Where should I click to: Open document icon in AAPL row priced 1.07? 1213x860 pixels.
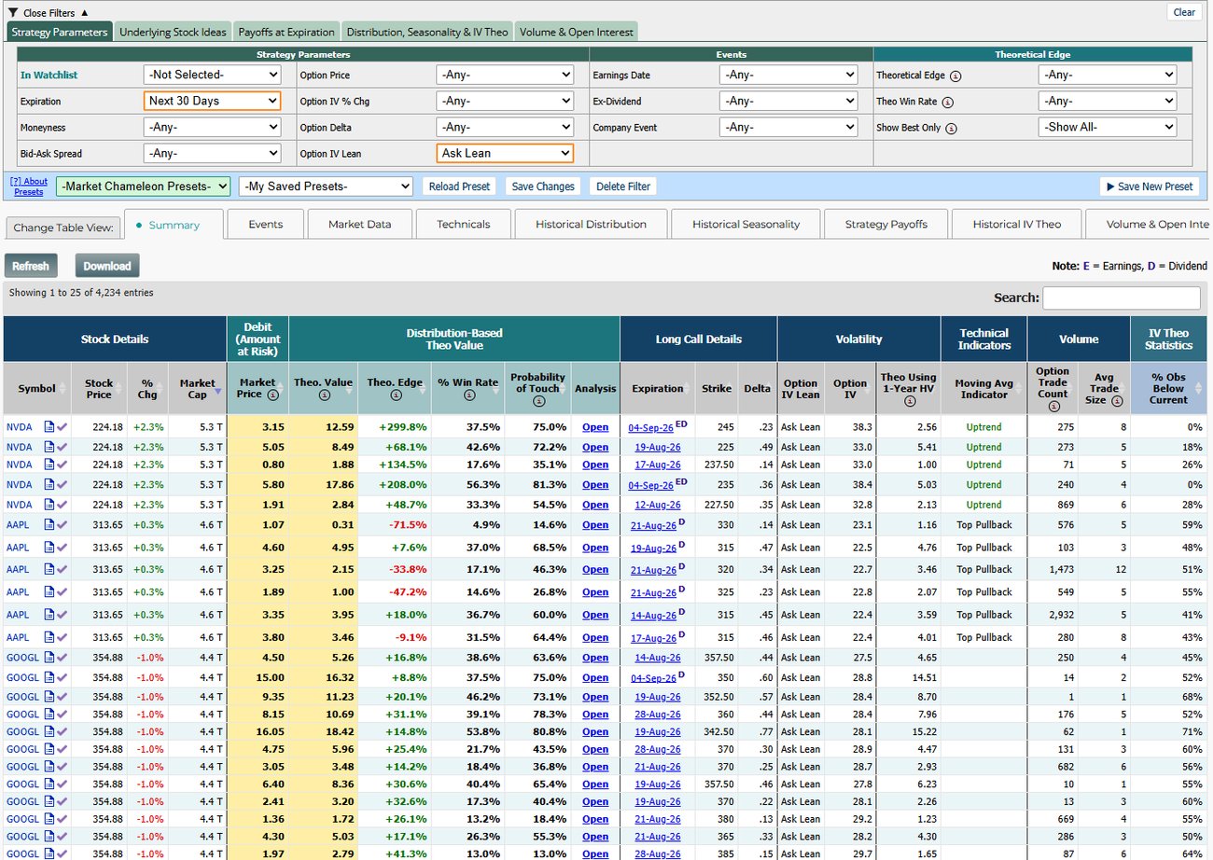[x=49, y=525]
